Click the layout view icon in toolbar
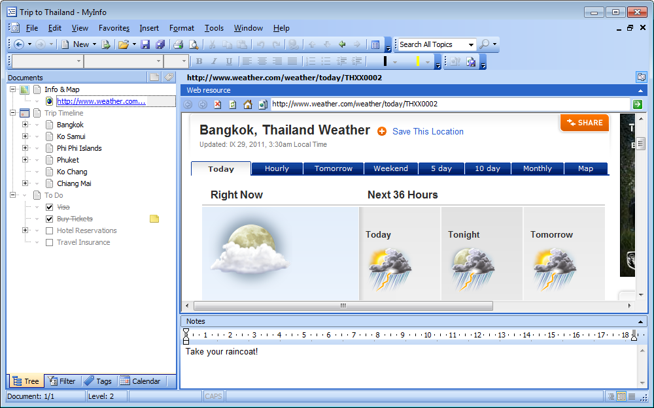 coord(375,44)
